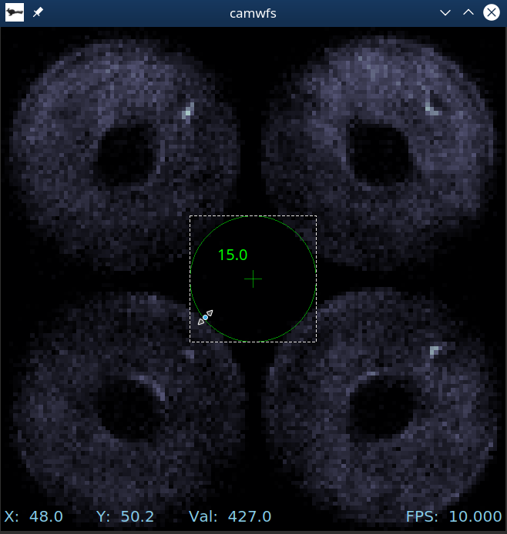Click the FPS: 10.000 readout
This screenshot has height=534, width=507.
454,516
